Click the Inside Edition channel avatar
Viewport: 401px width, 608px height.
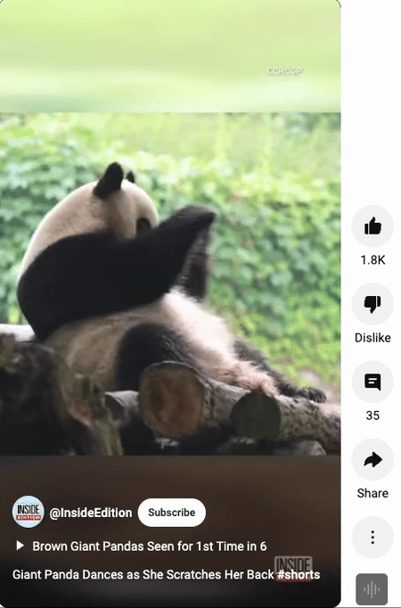pyautogui.click(x=29, y=512)
